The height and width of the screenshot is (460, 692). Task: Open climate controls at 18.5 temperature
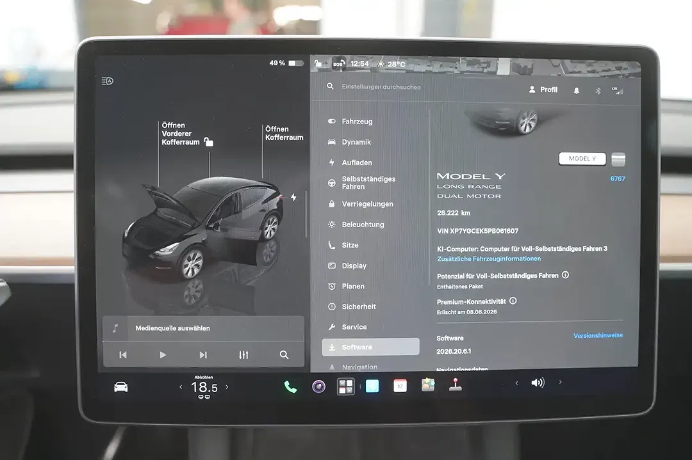coord(204,388)
